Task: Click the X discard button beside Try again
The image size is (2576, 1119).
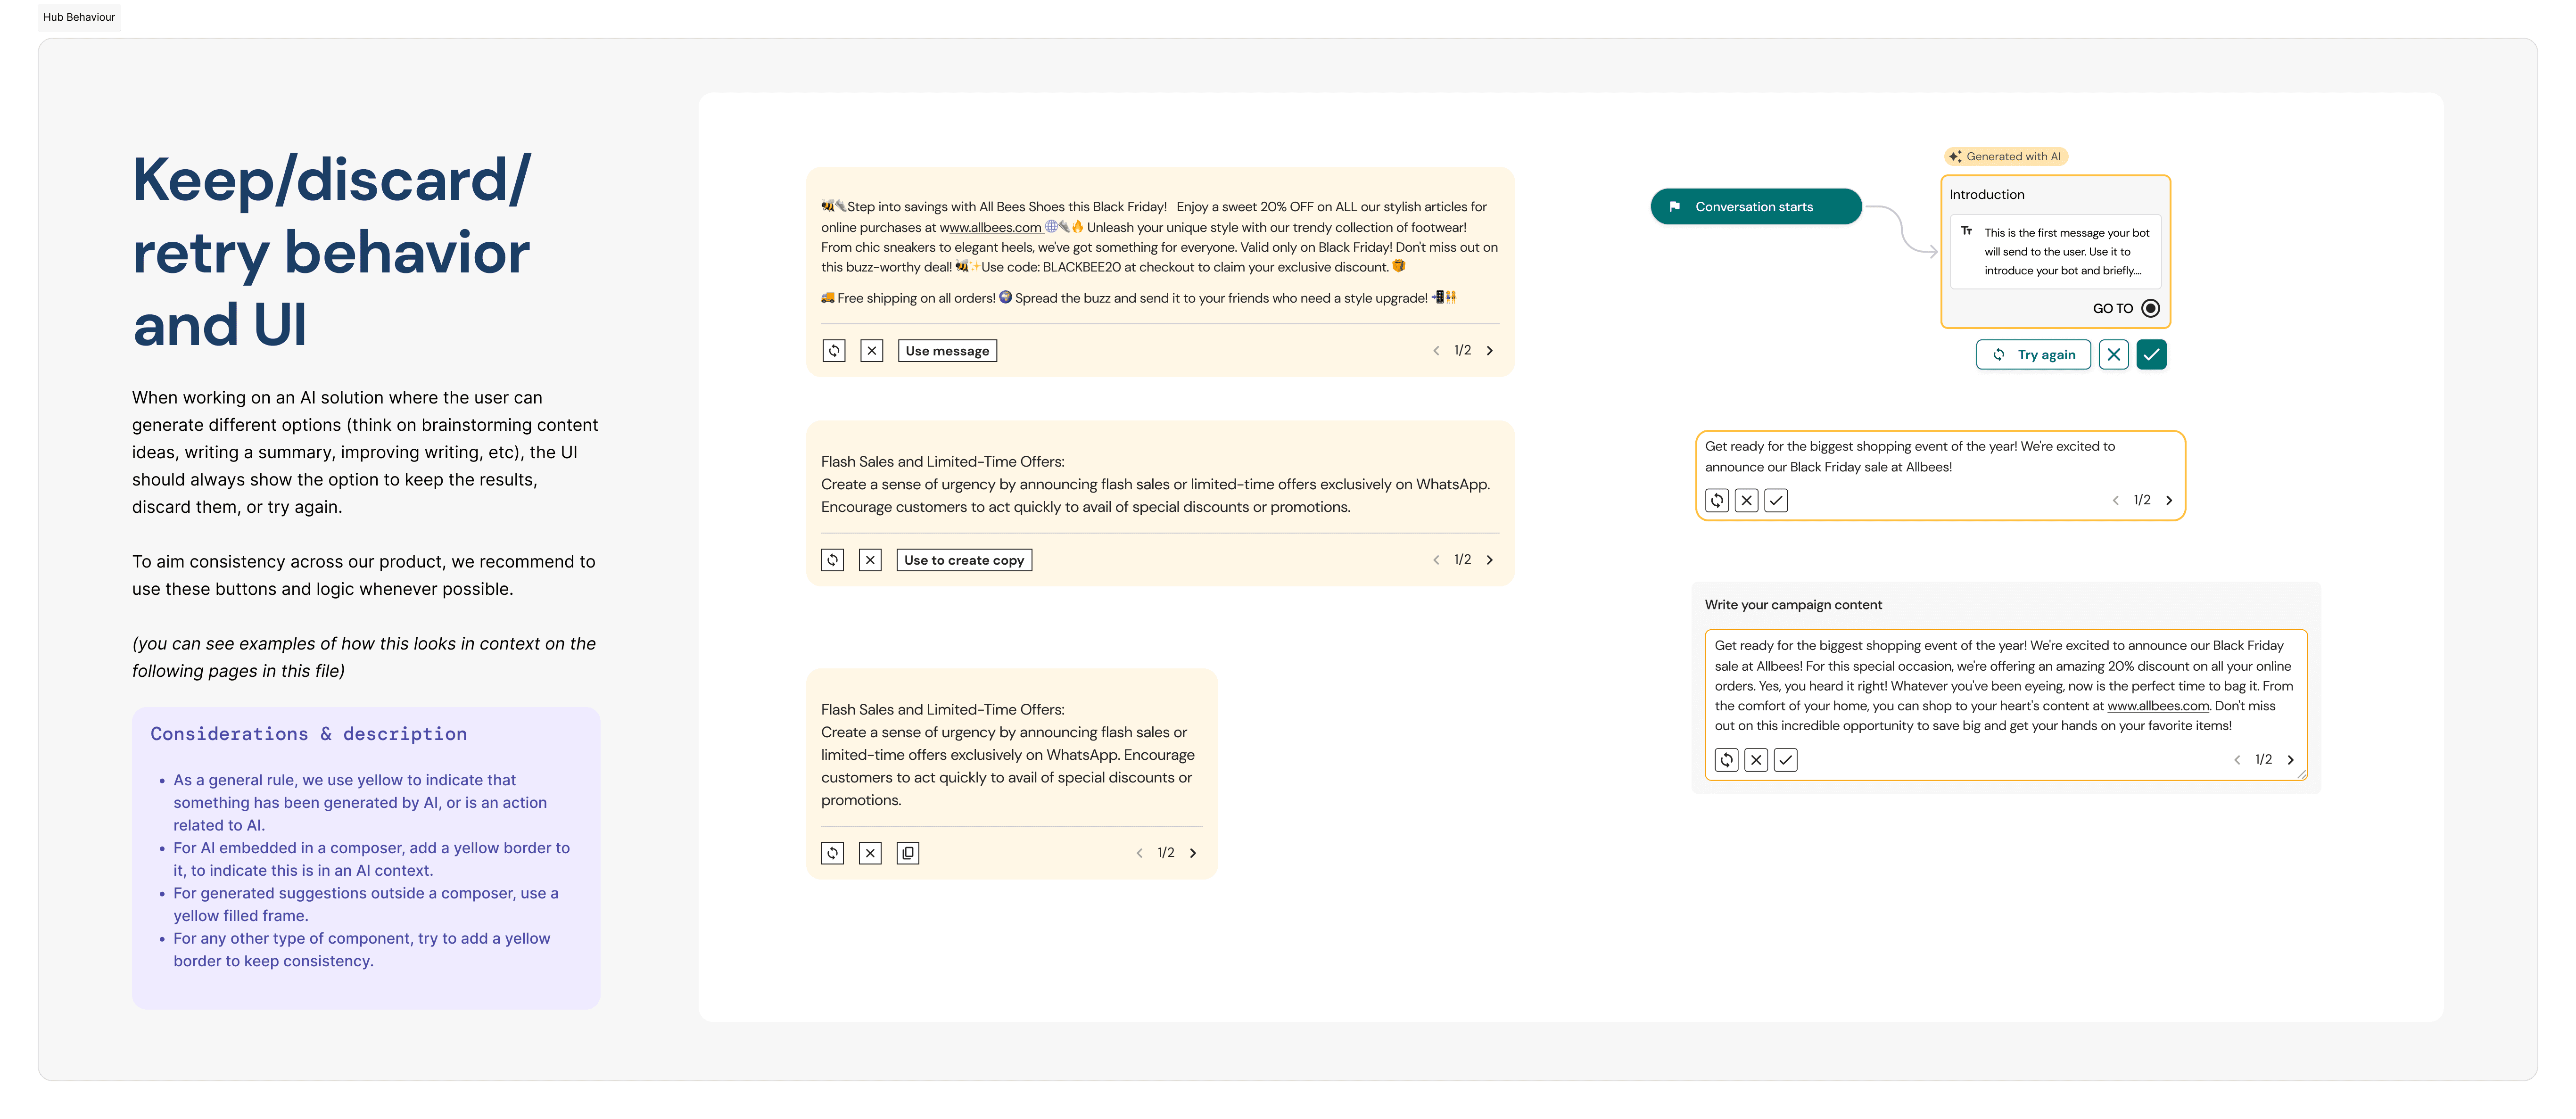Action: [x=2113, y=355]
